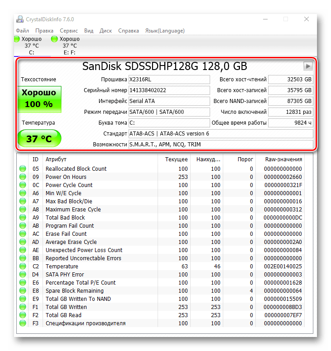Click the Режим передачи field SATA/600

pos(169,112)
